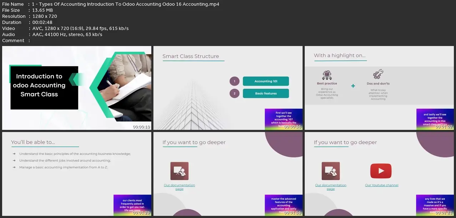This screenshot has height=218, width=456.
Task: Click the bullet about basic principles of accounting
Action: click(75, 154)
